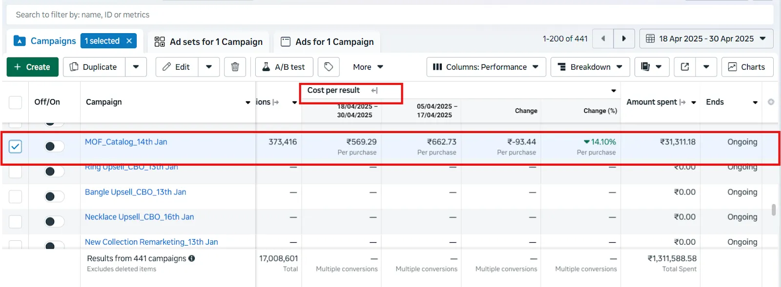781x287 pixels.
Task: Toggle MOF_Catalog_14th Jan campaign on
Action: coord(54,146)
